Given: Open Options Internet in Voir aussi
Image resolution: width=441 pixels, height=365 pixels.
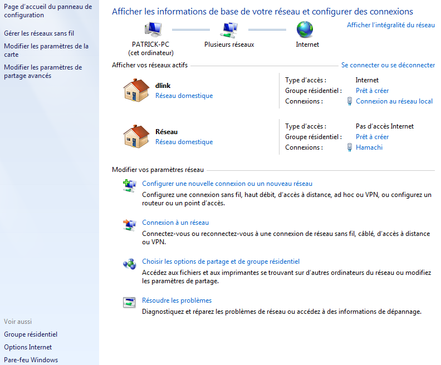Looking at the screenshot, I should click(x=28, y=347).
